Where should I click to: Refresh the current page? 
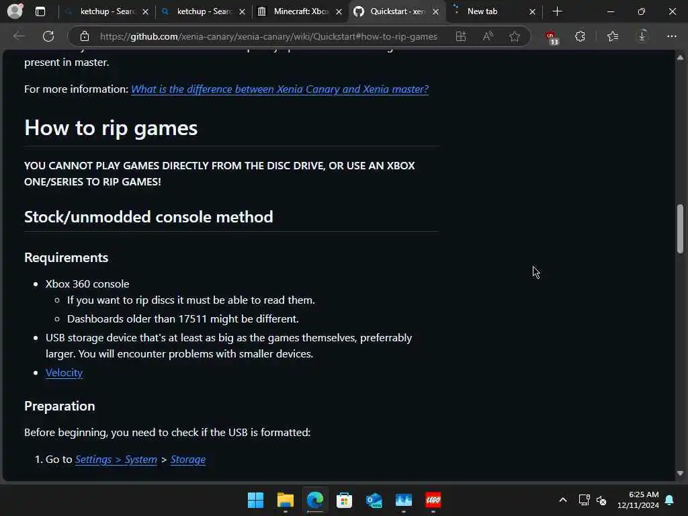(48, 36)
